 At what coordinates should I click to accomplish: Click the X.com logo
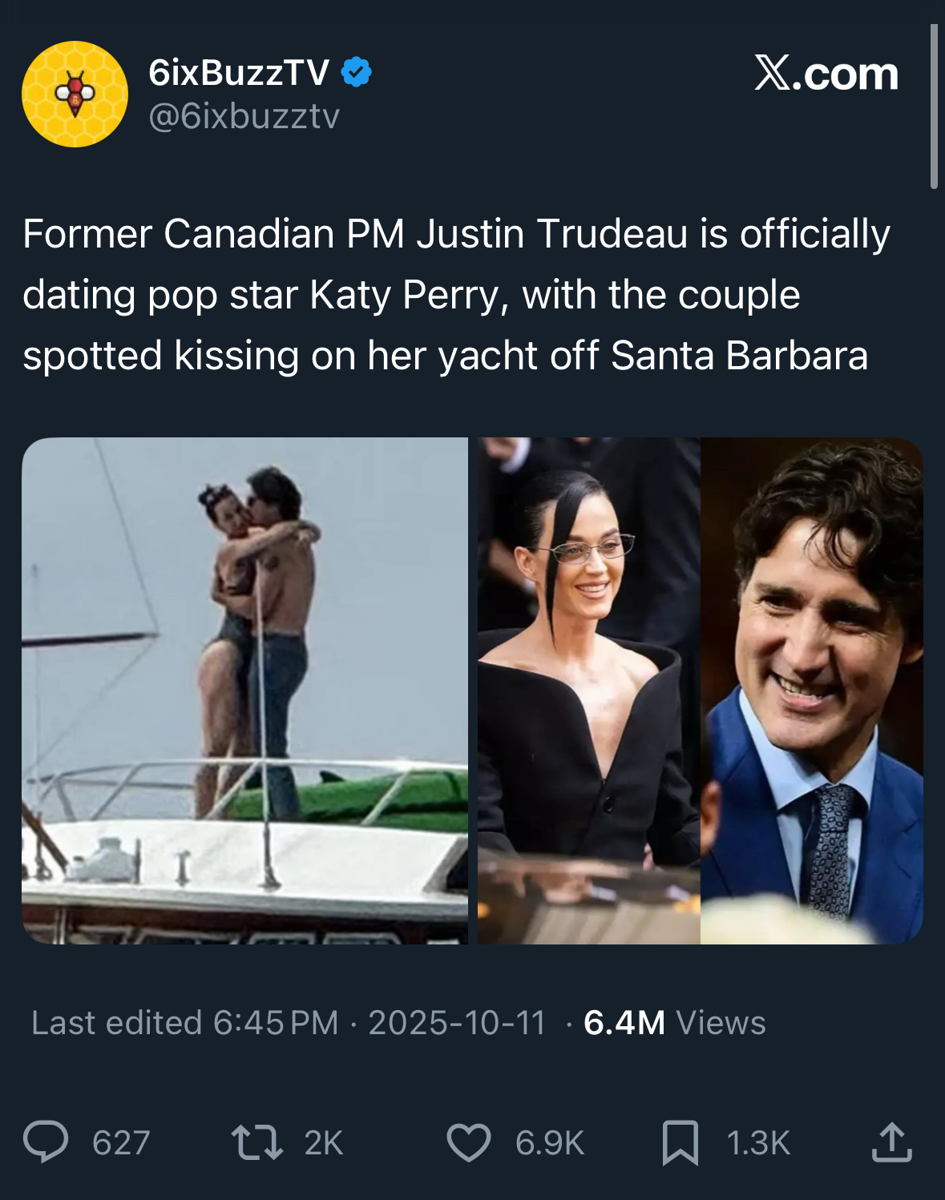point(826,74)
